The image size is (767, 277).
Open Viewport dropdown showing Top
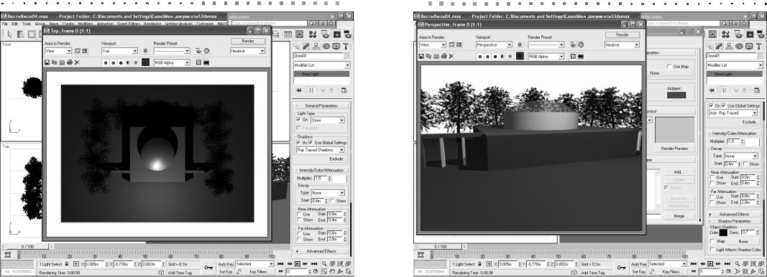[x=119, y=51]
